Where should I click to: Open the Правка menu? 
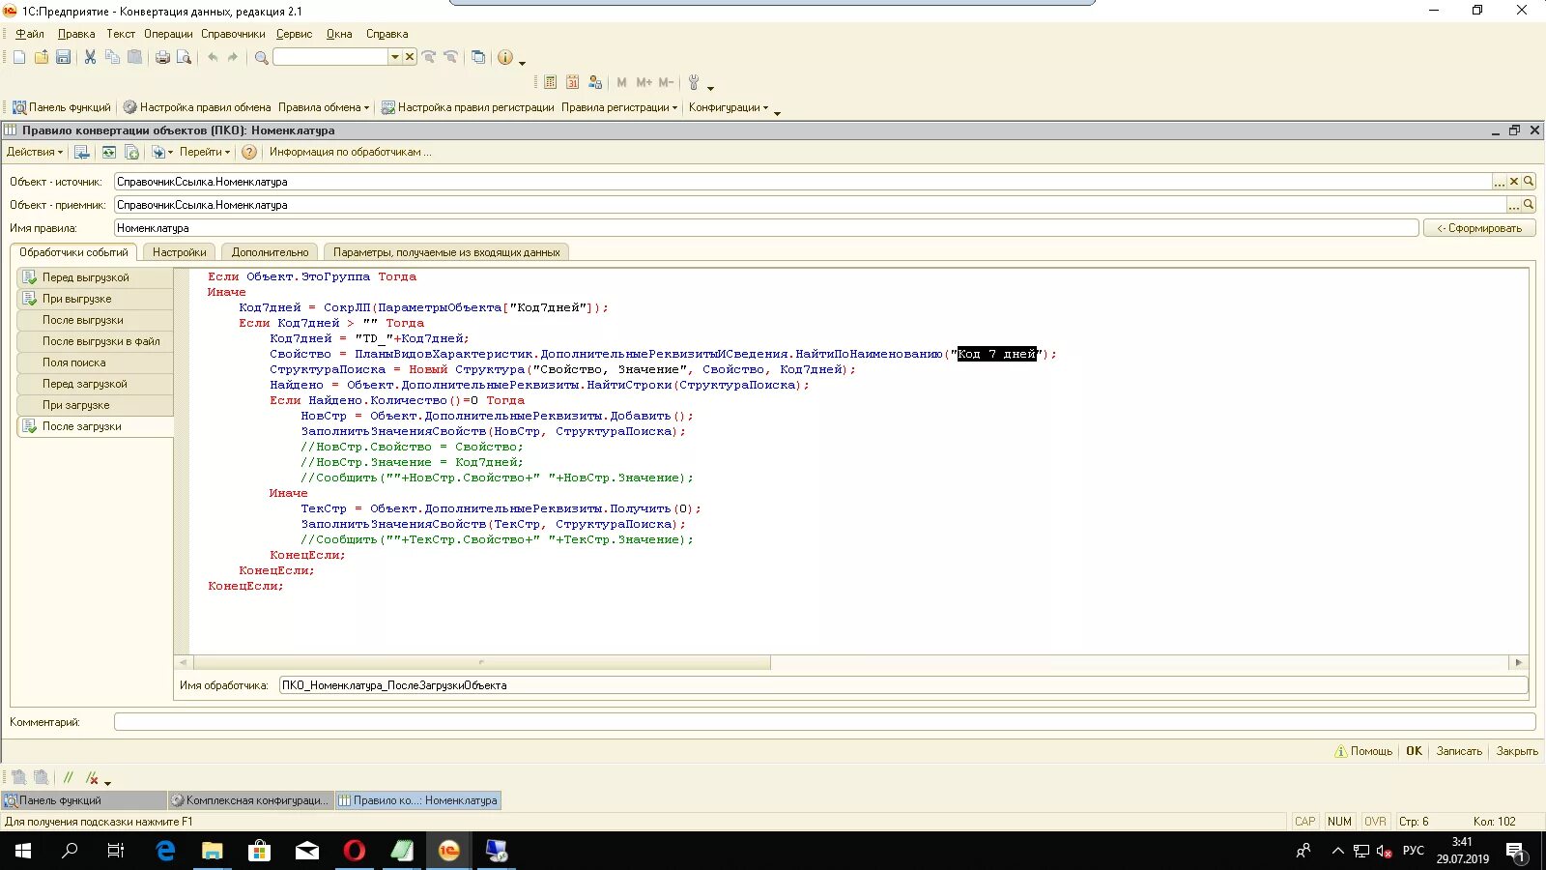point(76,34)
